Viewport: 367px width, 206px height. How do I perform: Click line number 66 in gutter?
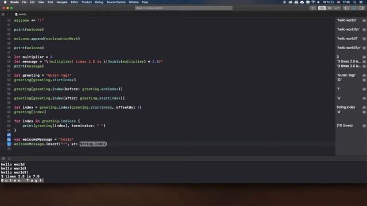(x=9, y=140)
